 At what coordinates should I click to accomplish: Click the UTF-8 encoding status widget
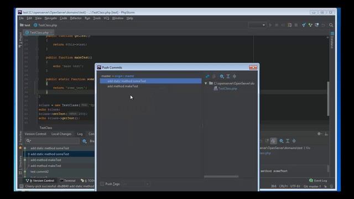[295, 186]
